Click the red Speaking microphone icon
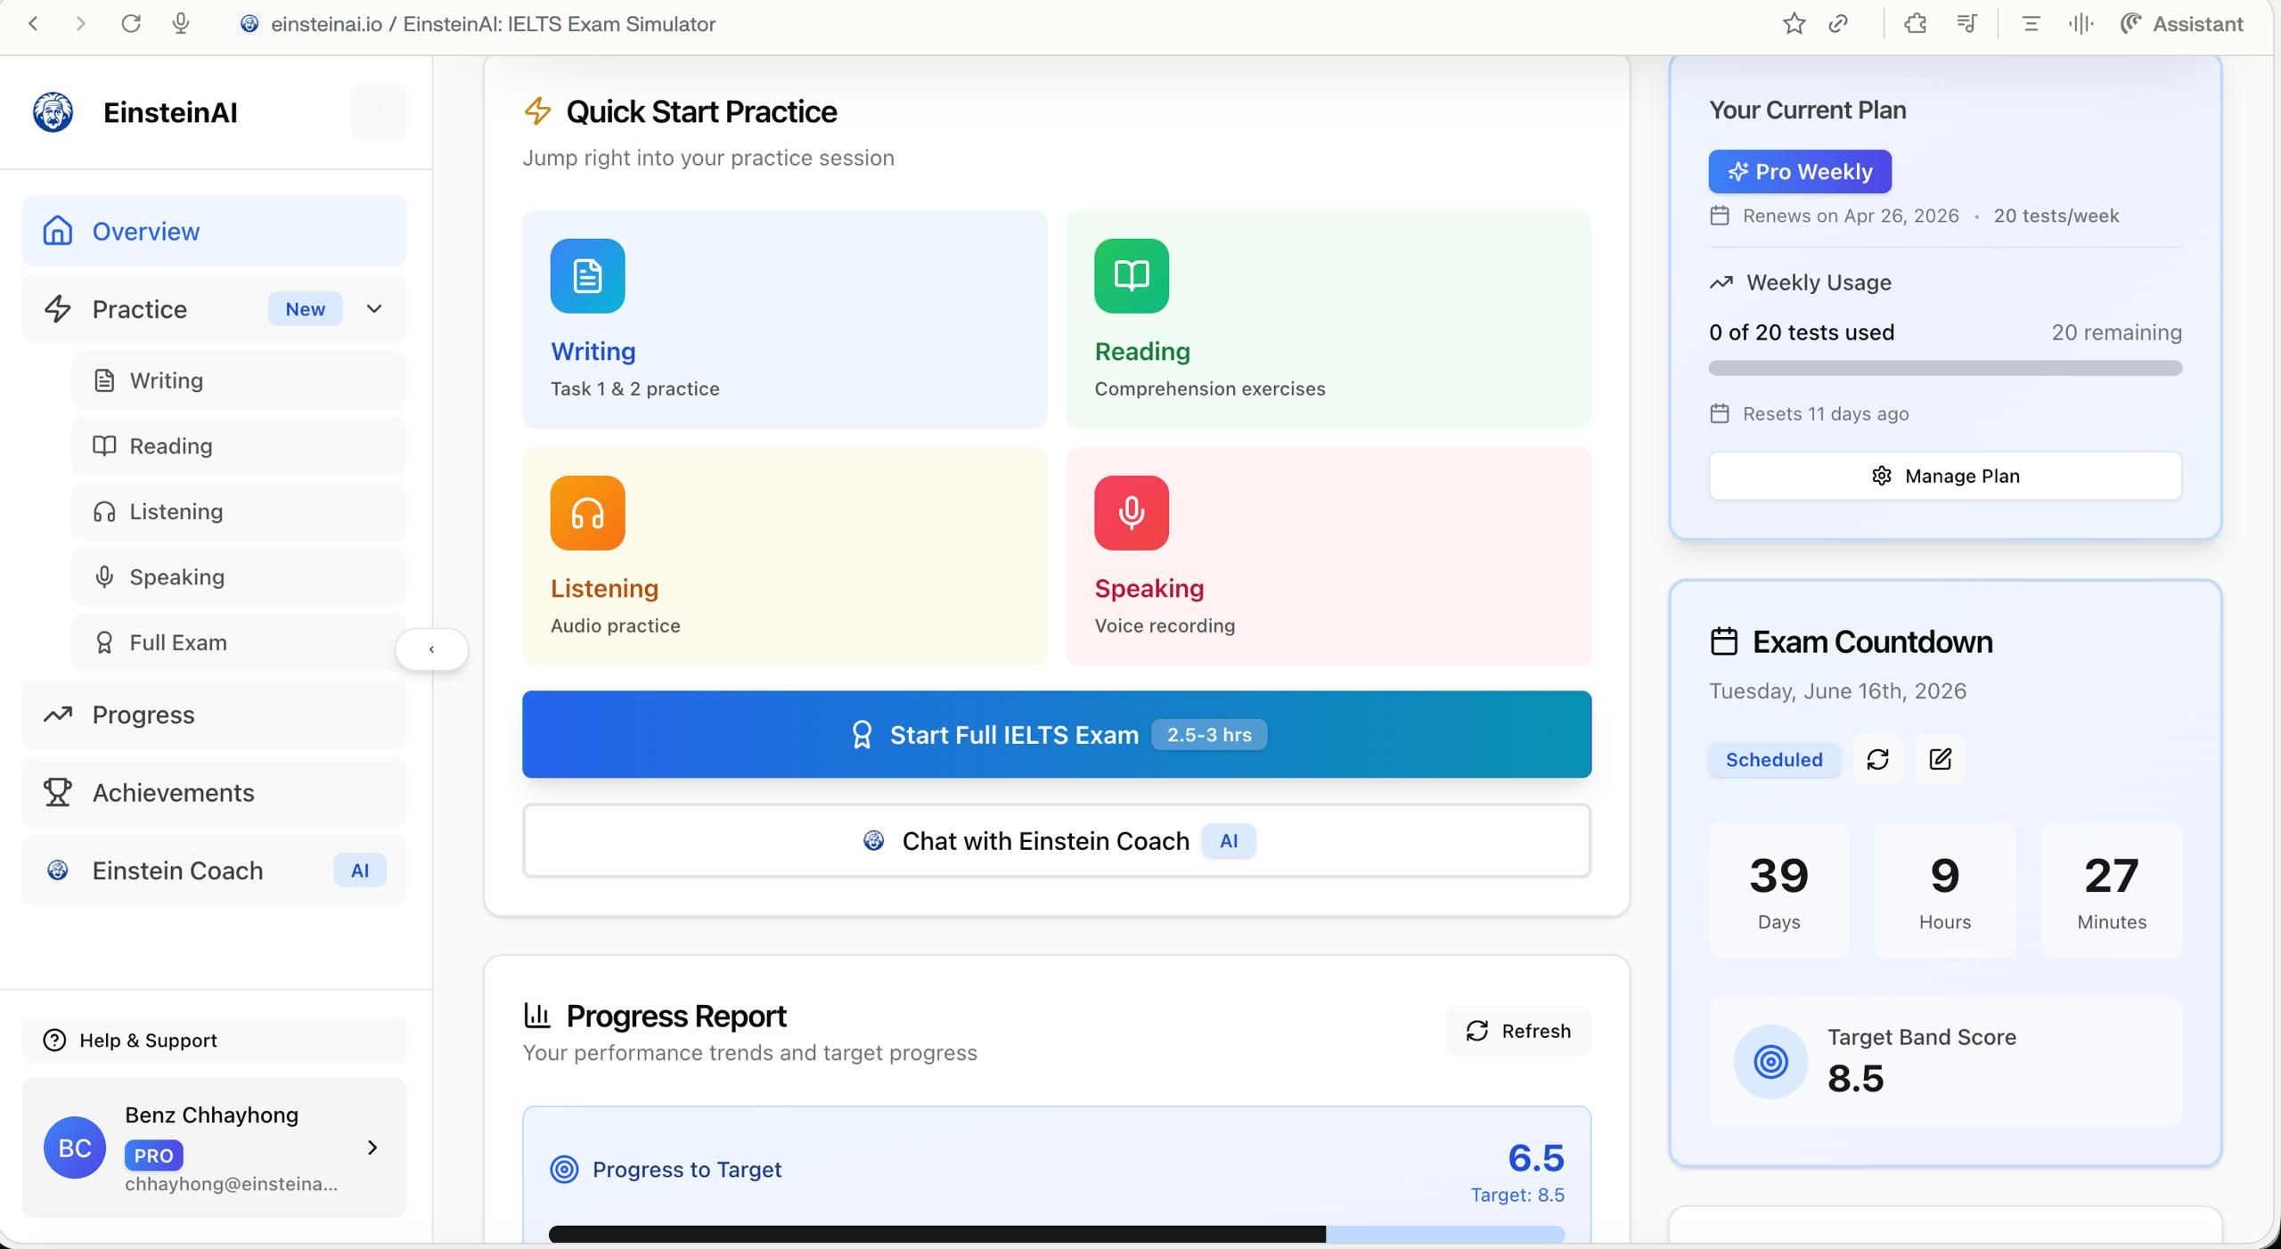 pyautogui.click(x=1132, y=512)
